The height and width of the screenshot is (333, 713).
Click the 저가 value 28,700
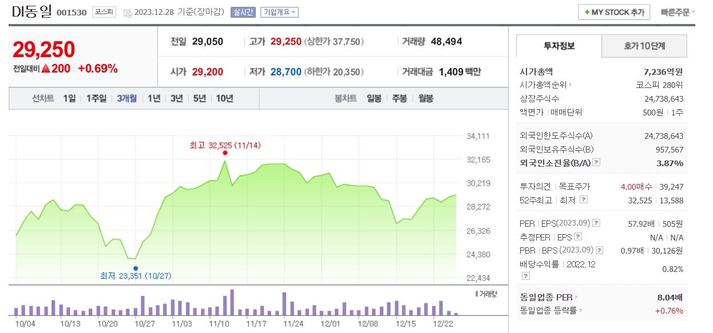(x=286, y=72)
